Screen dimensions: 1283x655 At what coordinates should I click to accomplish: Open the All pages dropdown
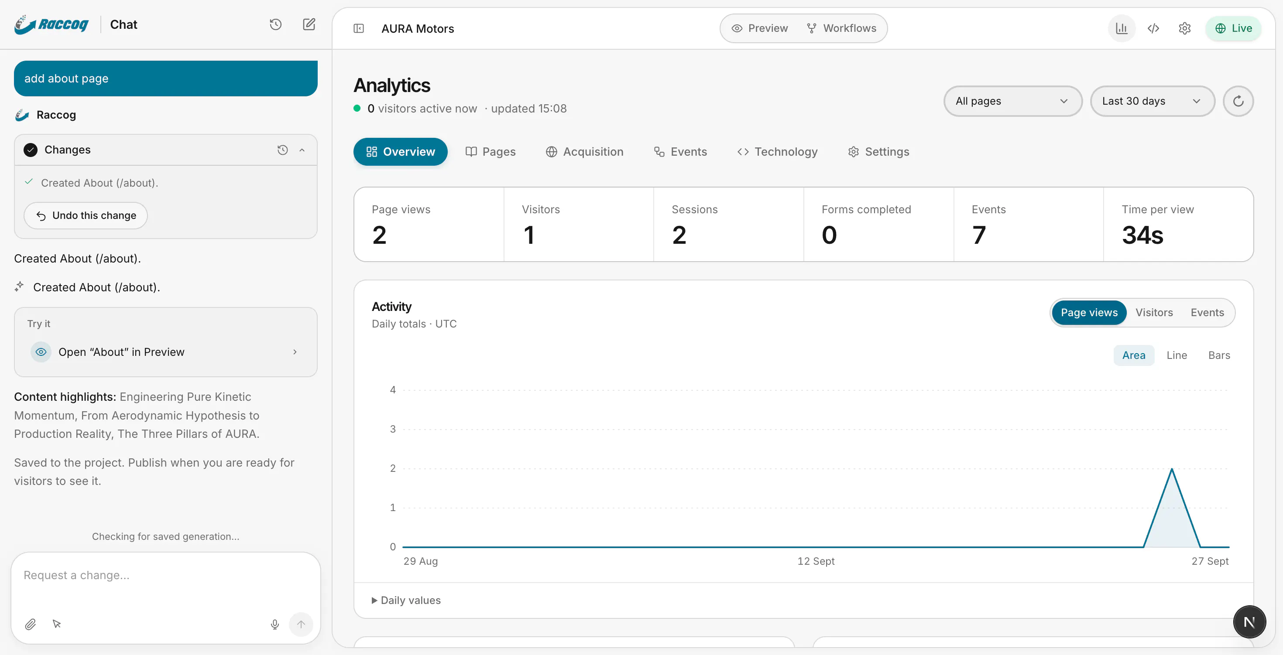[x=1012, y=101]
